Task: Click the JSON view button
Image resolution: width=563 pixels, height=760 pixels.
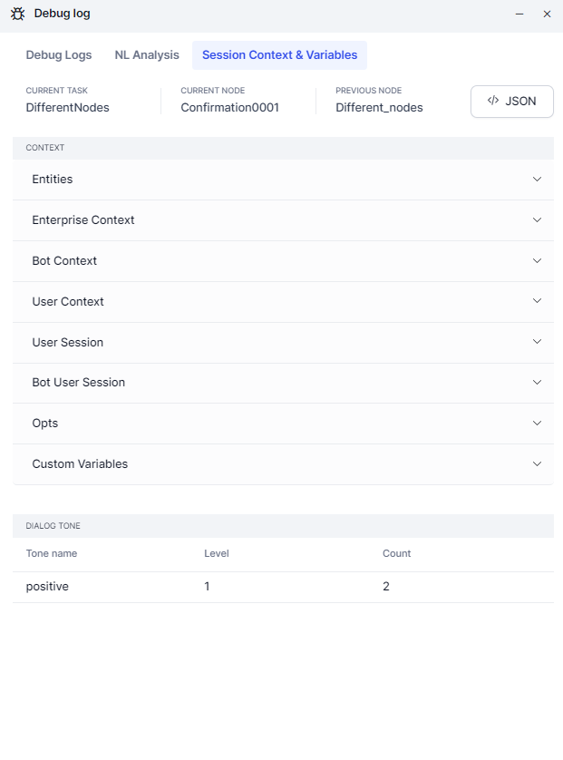Action: point(512,102)
